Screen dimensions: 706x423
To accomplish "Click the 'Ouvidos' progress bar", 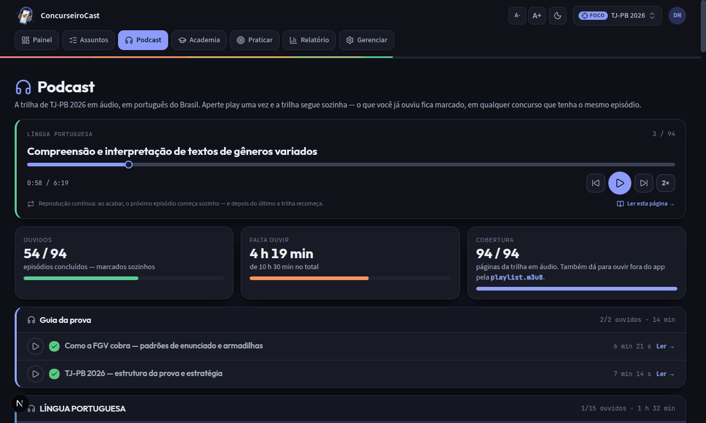I will point(124,279).
